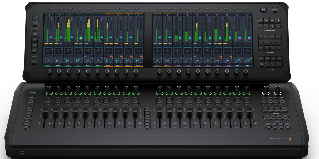Open the pan grid on channel 13 strip

point(177,52)
